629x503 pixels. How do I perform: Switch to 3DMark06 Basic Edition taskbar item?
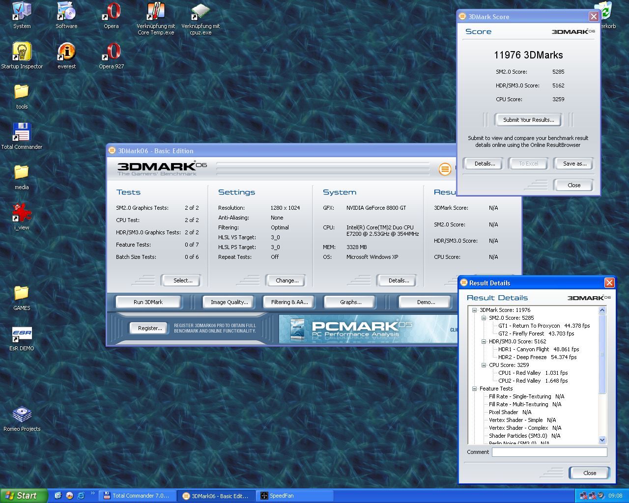[216, 496]
